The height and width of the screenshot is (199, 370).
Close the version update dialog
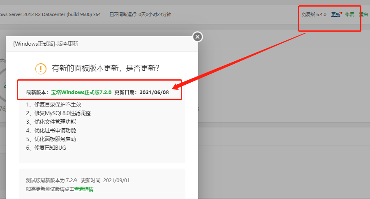(197, 37)
